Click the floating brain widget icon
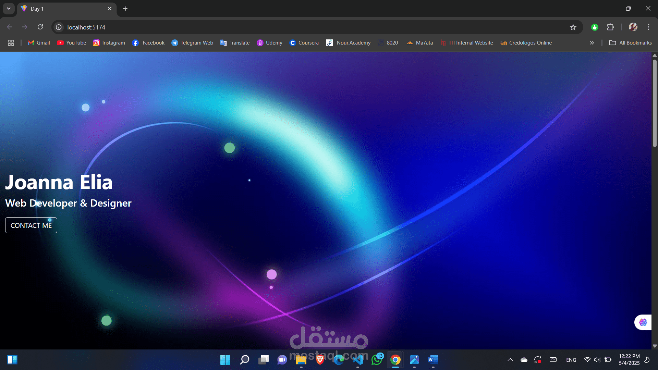Image resolution: width=658 pixels, height=370 pixels. tap(643, 322)
